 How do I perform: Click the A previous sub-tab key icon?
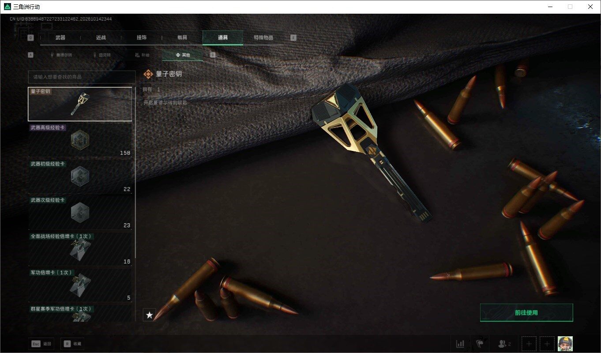click(30, 55)
